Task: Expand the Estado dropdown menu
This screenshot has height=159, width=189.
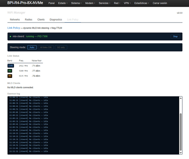Action: pyautogui.click(x=63, y=3)
